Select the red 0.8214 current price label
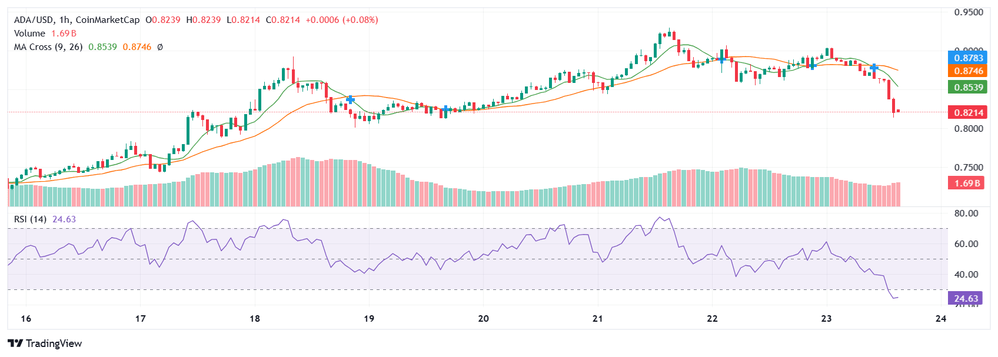Image resolution: width=998 pixels, height=357 pixels. coord(966,112)
